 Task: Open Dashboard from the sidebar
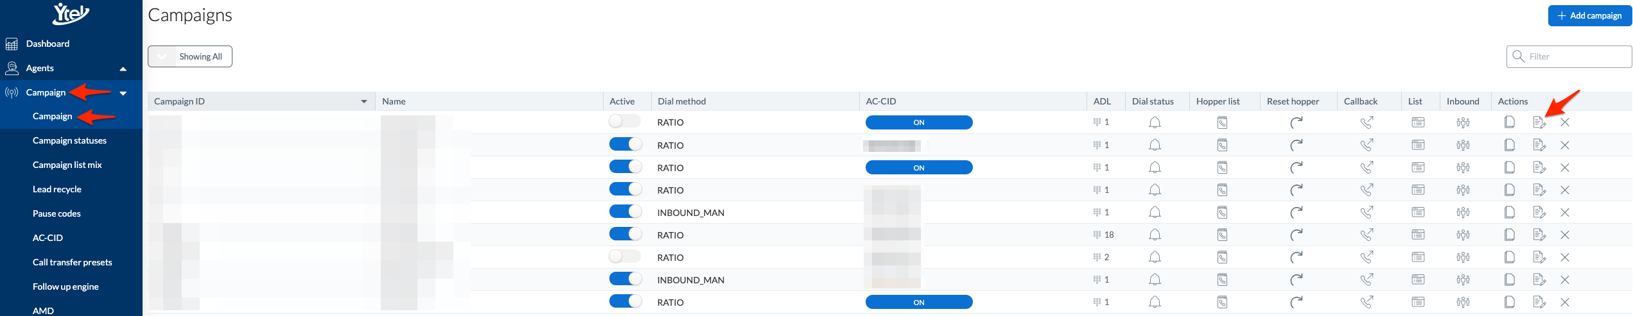point(48,44)
